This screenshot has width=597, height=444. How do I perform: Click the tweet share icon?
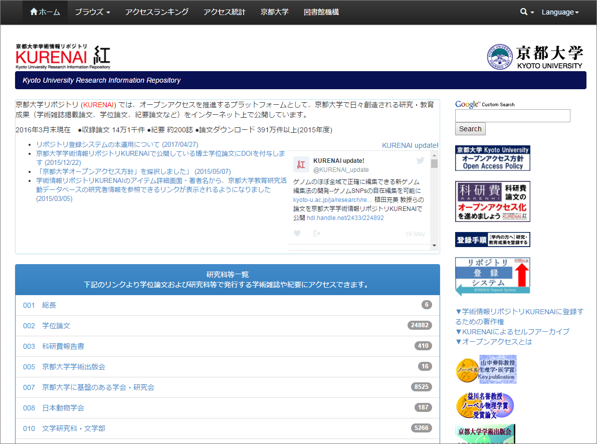tap(317, 234)
